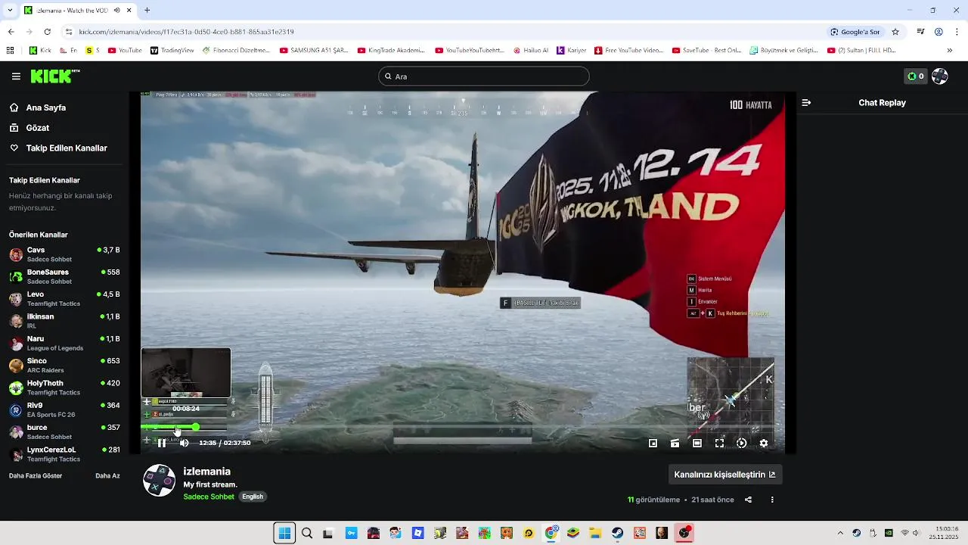
Task: Open Kariyer bookmark
Action: (572, 51)
